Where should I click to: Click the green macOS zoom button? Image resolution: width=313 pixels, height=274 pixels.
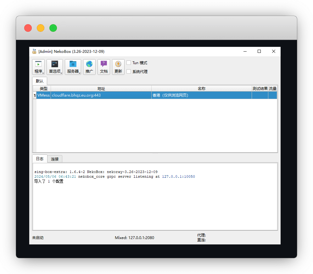(x=53, y=28)
